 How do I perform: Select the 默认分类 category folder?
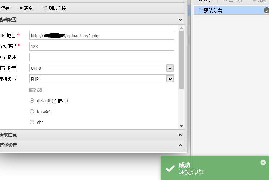pyautogui.click(x=231, y=10)
